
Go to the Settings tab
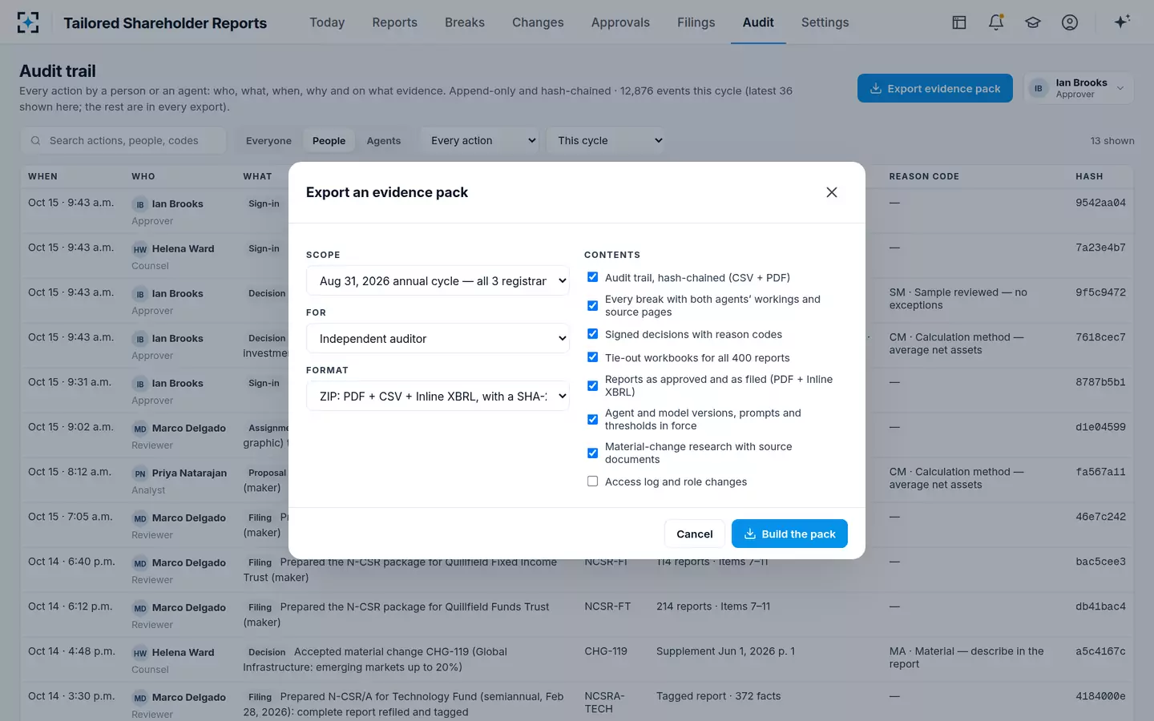pos(825,22)
